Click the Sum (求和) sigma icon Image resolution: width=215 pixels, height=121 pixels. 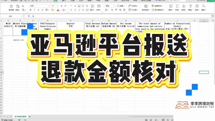pos(177,6)
